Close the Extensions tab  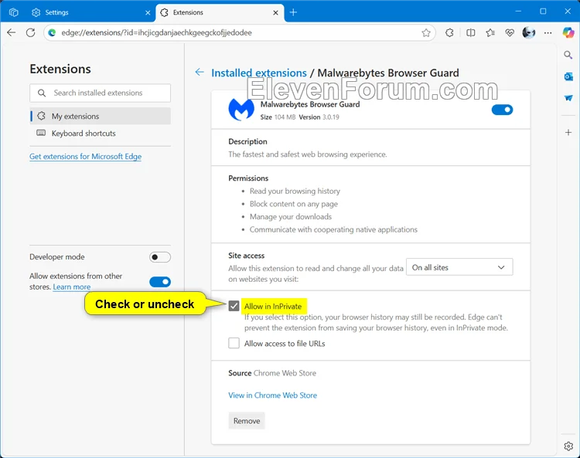click(x=275, y=12)
